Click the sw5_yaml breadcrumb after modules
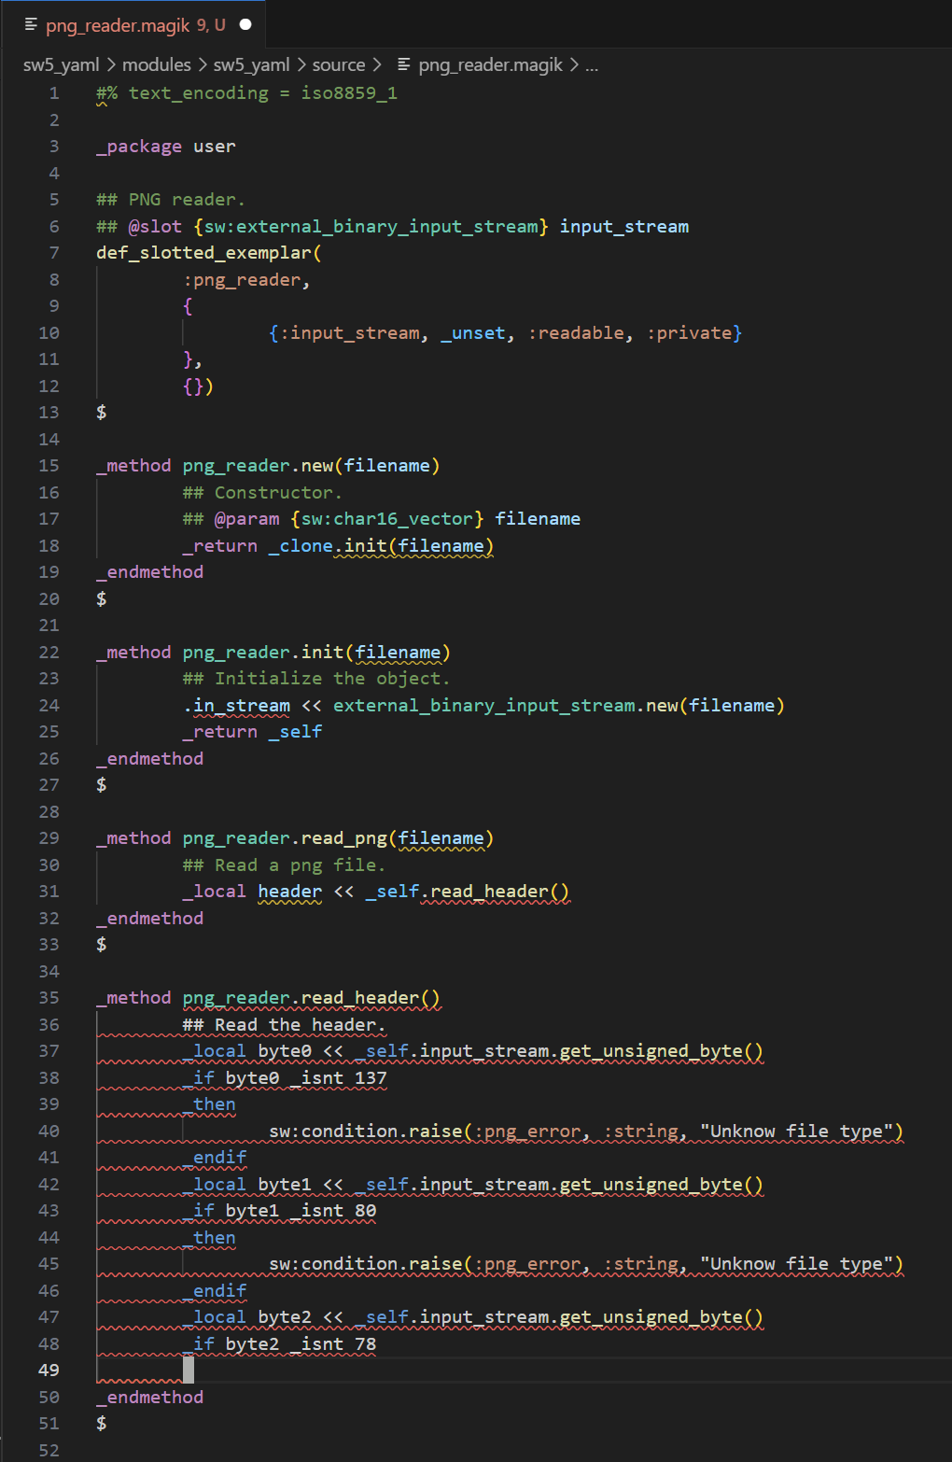The image size is (952, 1462). tap(251, 65)
